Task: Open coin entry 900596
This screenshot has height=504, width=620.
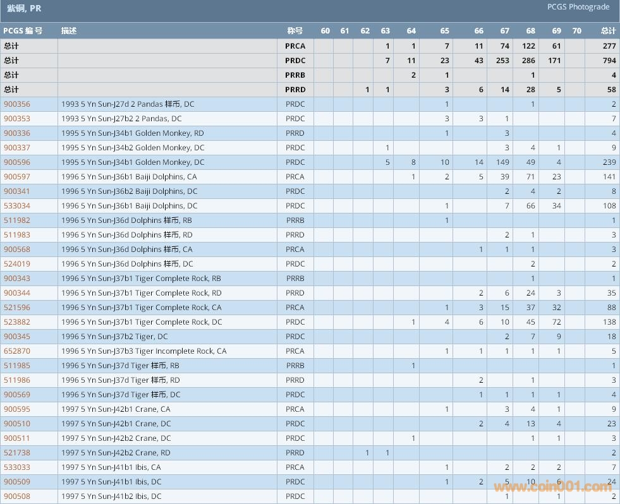Action: pos(17,162)
